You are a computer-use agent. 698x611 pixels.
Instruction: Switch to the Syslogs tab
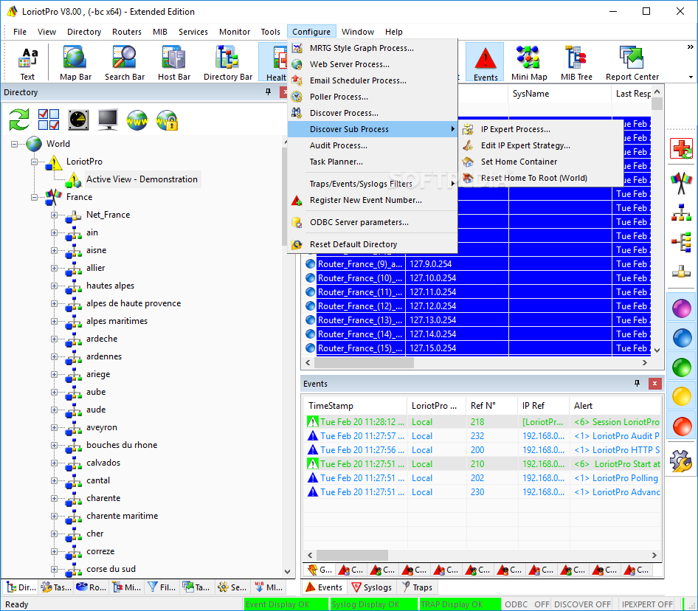tap(372, 587)
